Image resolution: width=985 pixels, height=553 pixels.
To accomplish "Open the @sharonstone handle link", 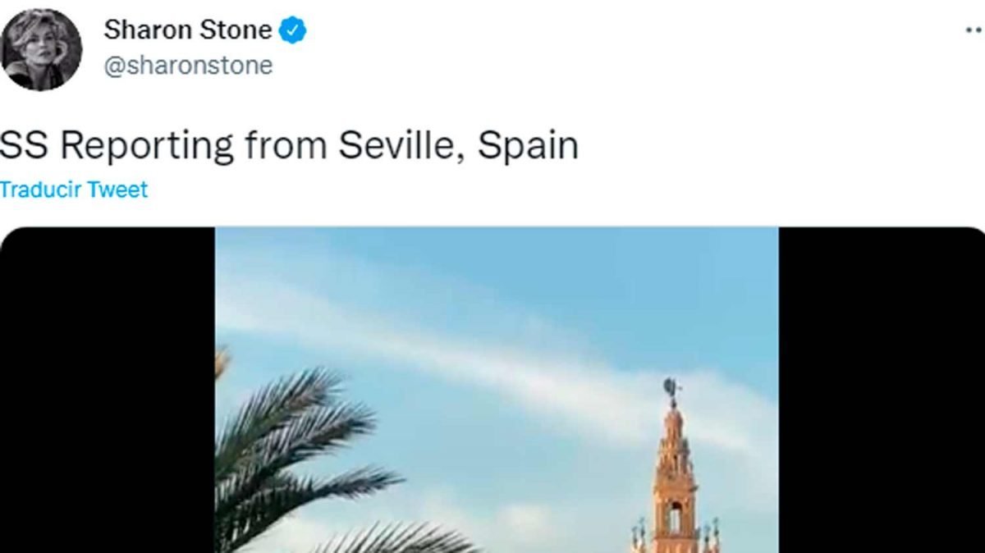I will point(188,66).
